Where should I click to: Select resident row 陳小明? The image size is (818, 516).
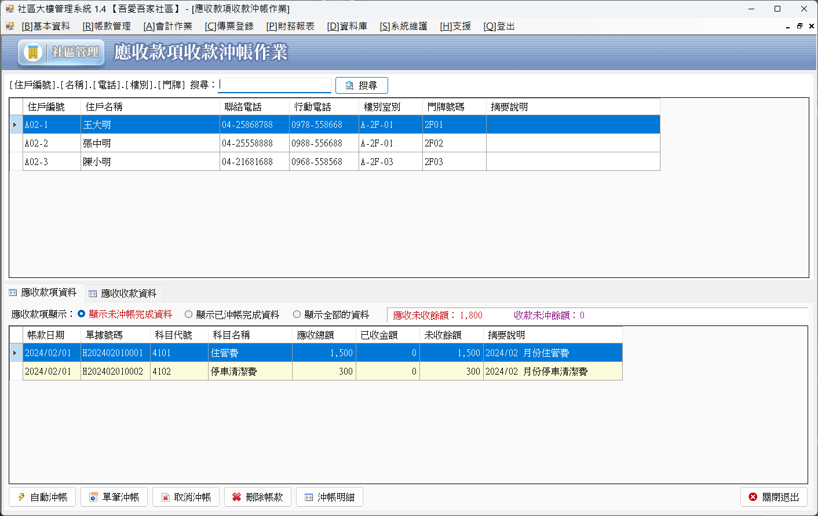[x=335, y=162]
